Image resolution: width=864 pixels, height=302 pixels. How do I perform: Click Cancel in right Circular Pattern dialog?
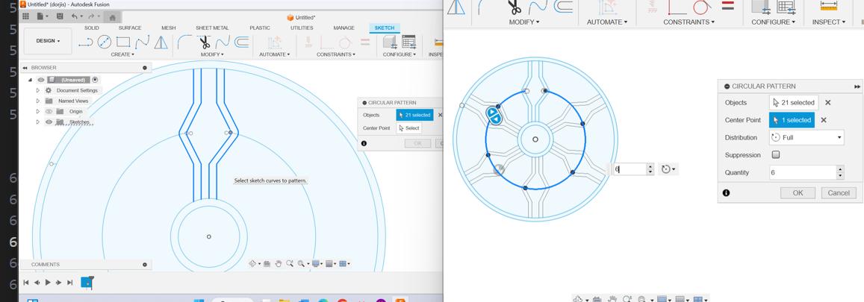[839, 192]
